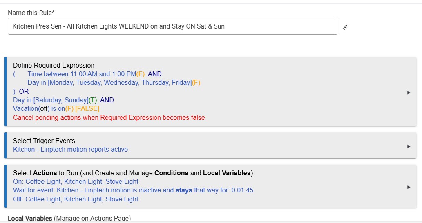Select the On: Coffee Light, Kitchen Light action
This screenshot has height=223, width=422.
(76, 182)
